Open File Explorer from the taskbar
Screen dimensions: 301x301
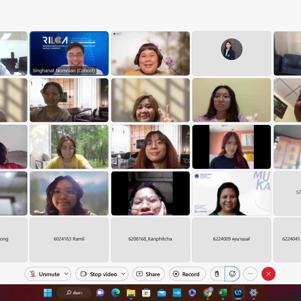tap(131, 293)
